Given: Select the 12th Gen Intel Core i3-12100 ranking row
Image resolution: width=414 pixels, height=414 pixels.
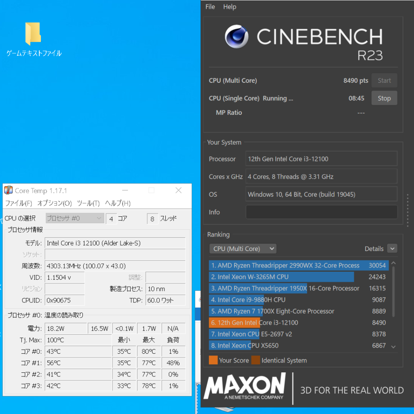Looking at the screenshot, I should point(299,322).
